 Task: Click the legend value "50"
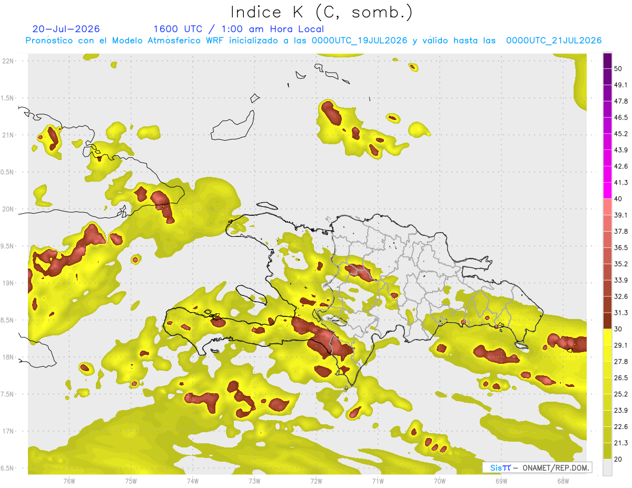pos(618,68)
